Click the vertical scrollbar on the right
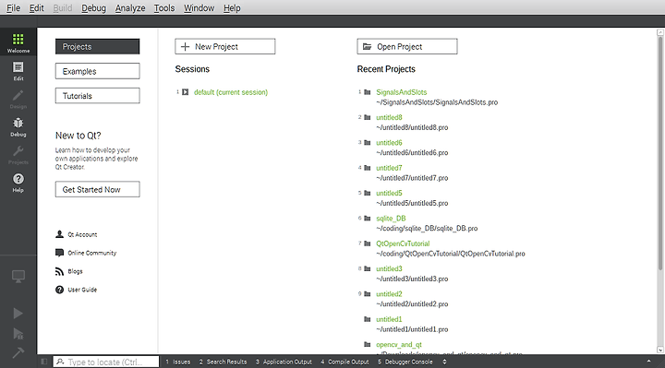 click(659, 153)
